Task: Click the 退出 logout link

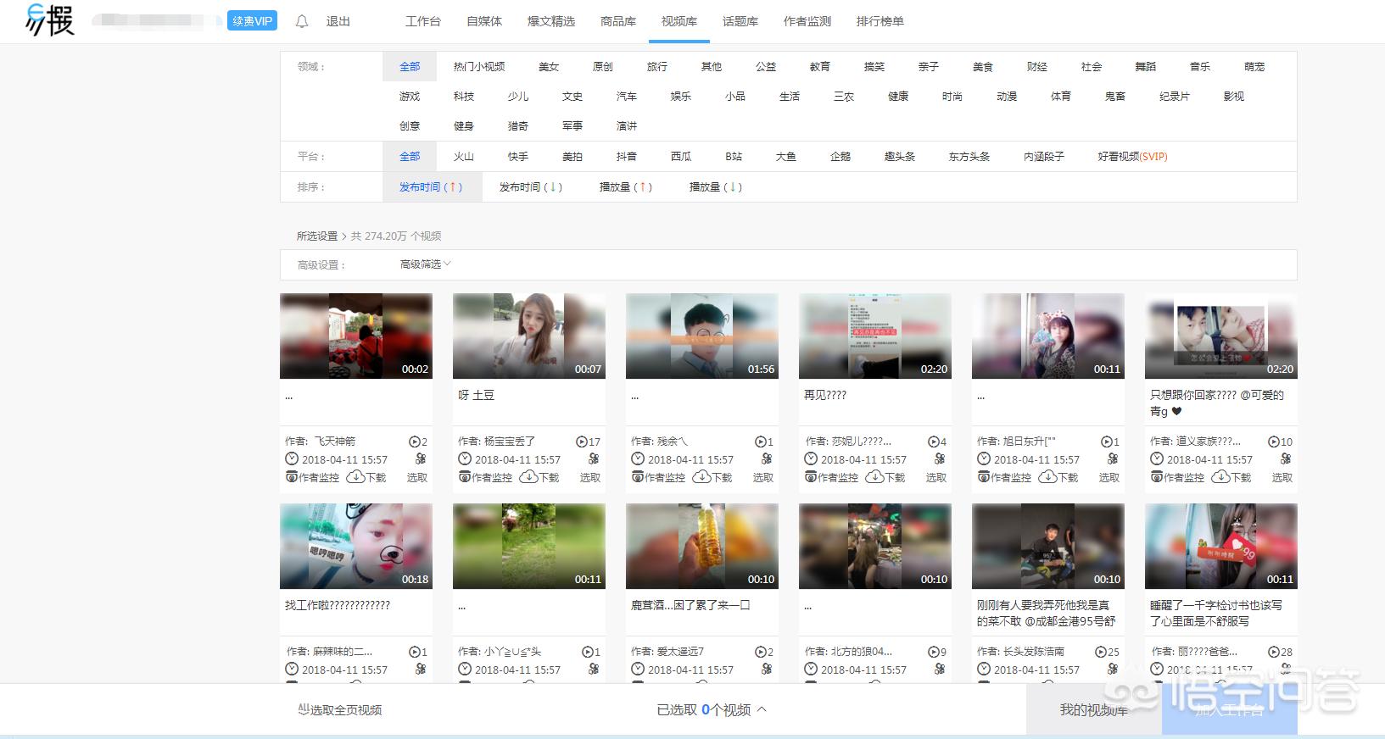Action: click(338, 21)
